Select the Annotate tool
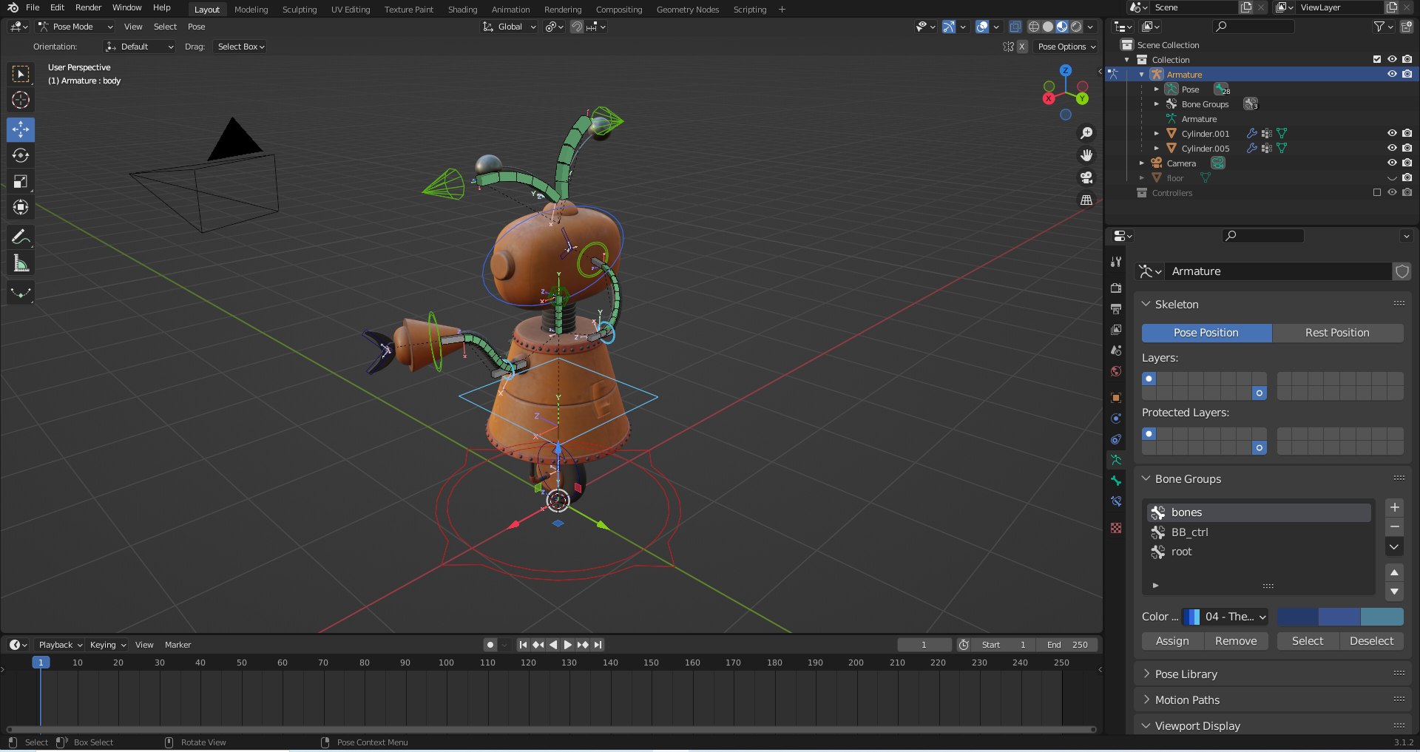1420x752 pixels. point(21,237)
